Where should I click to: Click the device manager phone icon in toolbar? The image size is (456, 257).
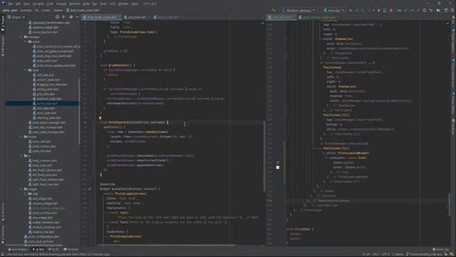click(x=385, y=10)
